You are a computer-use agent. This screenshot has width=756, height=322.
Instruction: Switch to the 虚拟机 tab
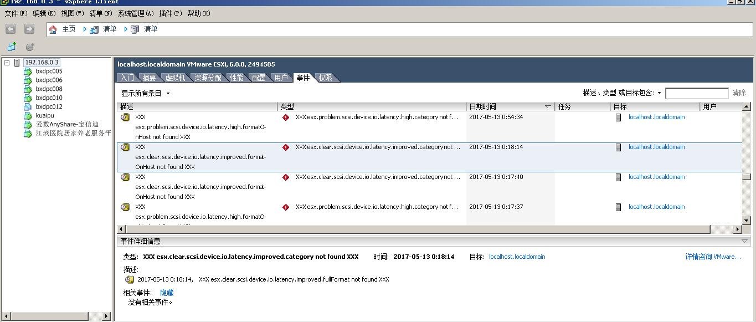[x=175, y=78]
